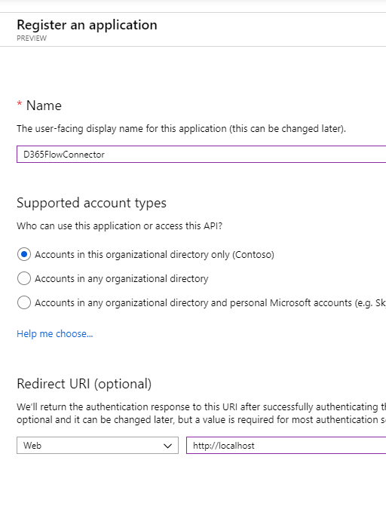Choose the personal Microsoft accounts radio option

pyautogui.click(x=24, y=302)
